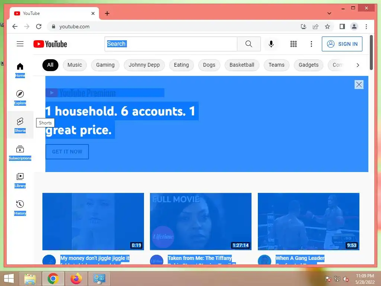This screenshot has width=381, height=286.
Task: Click the YouTube logo
Action: click(50, 44)
